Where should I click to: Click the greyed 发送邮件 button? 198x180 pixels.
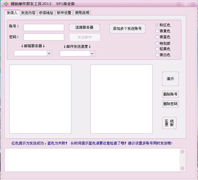(x=85, y=37)
